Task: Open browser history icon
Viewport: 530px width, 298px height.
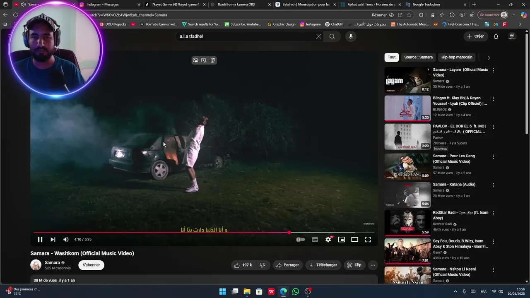Action: [x=452, y=15]
